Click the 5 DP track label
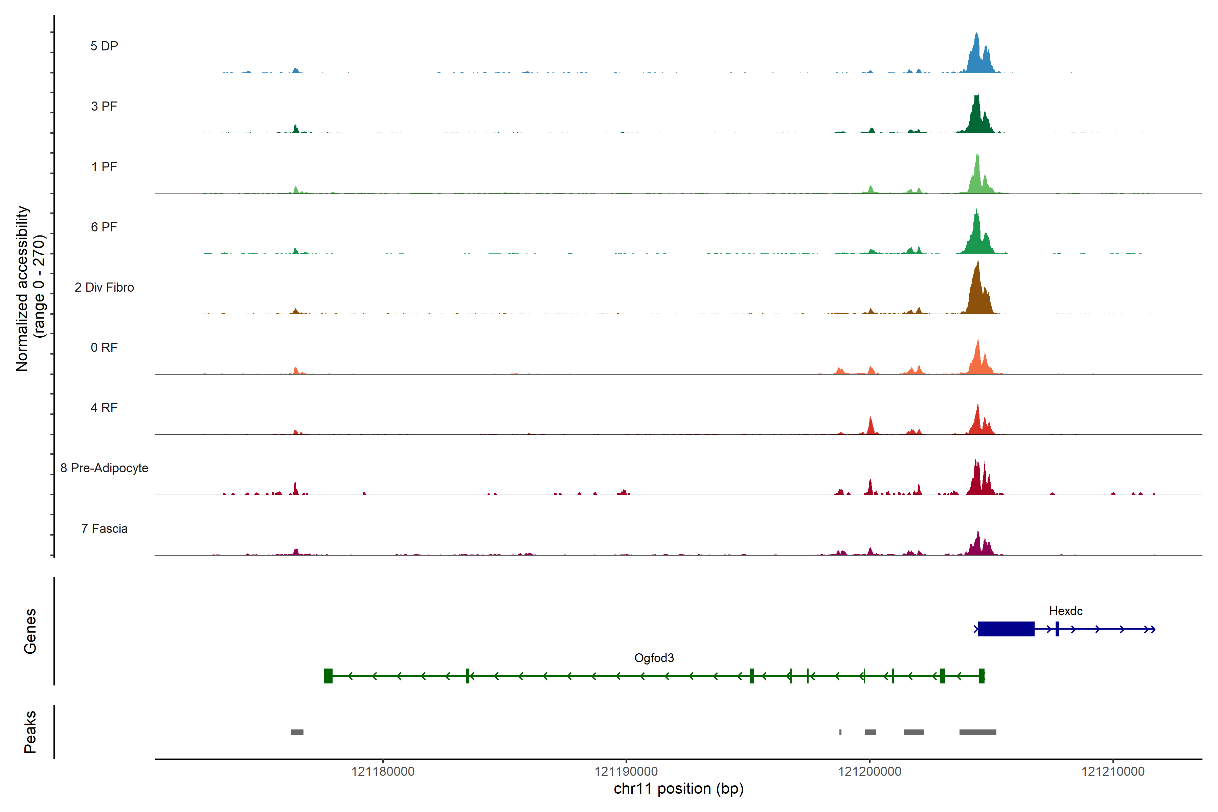The width and height of the screenshot is (1218, 812). pyautogui.click(x=104, y=46)
